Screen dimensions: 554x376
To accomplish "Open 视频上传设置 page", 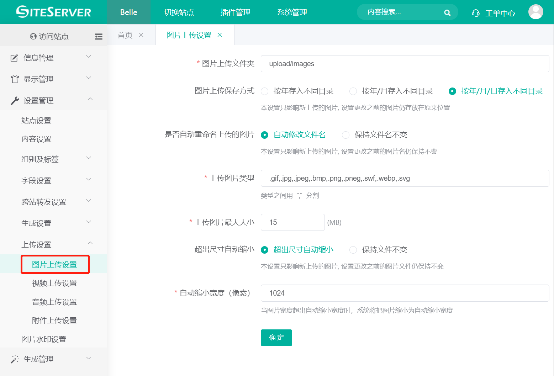I will (x=54, y=283).
